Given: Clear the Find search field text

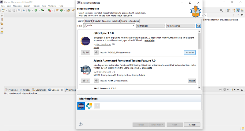Looking at the screenshot, I should (x=133, y=26).
